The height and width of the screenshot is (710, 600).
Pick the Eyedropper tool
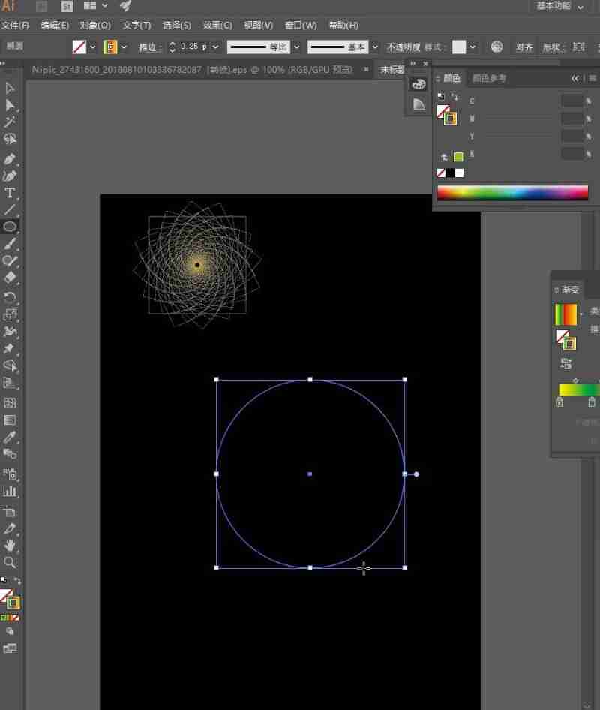[x=10, y=437]
